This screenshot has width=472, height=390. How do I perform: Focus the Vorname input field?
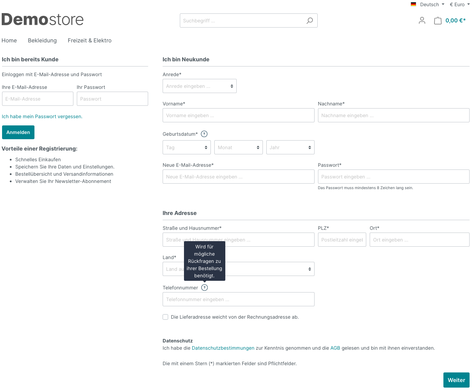(238, 115)
